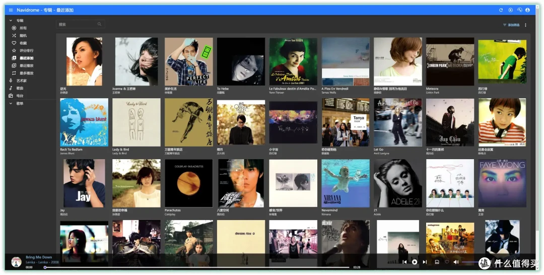Open the Jay album cover
The width and height of the screenshot is (544, 275).
point(84,183)
